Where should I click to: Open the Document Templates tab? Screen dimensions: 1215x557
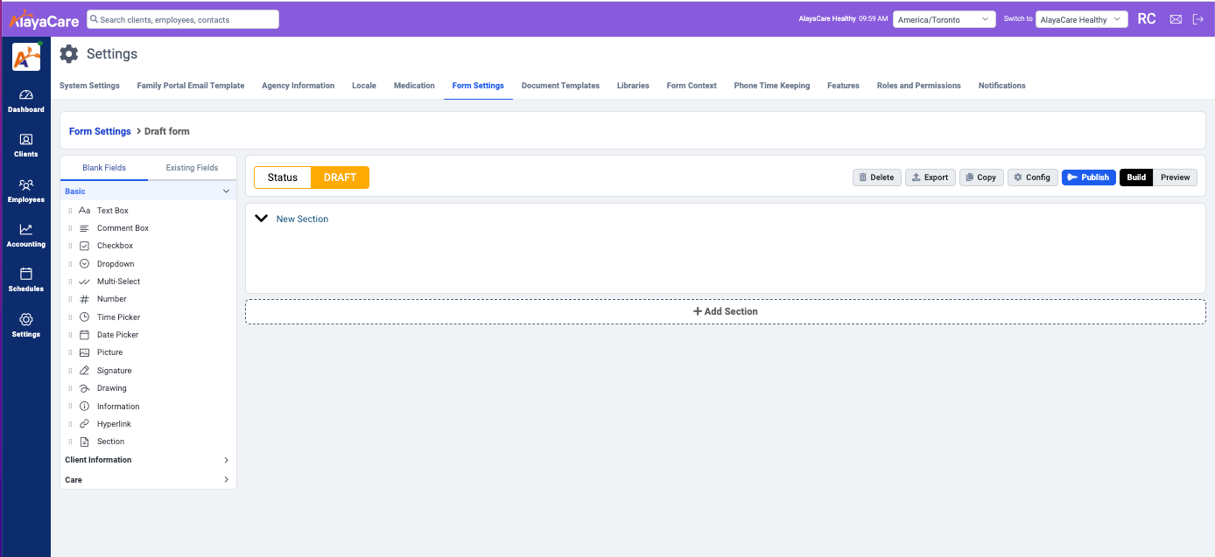point(560,86)
